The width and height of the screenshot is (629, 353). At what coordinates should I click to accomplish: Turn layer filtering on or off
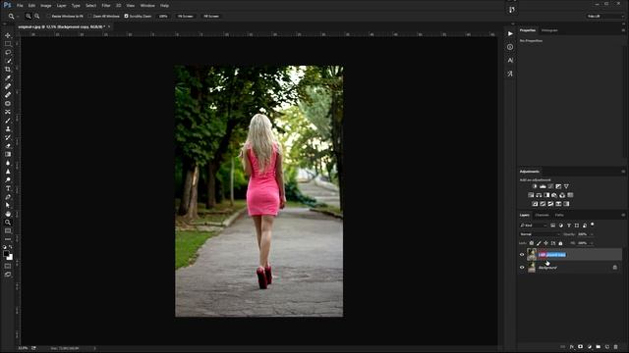[x=593, y=225]
